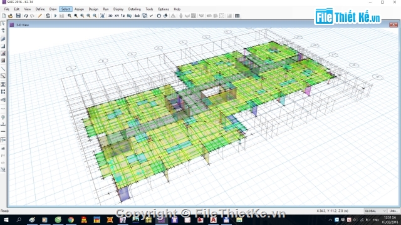401x225 pixels.
Task: Click the Draw Dimension Lines tool
Action: 3,124
